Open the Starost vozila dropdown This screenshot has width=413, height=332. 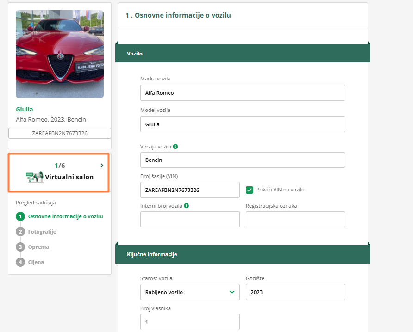[x=190, y=292]
